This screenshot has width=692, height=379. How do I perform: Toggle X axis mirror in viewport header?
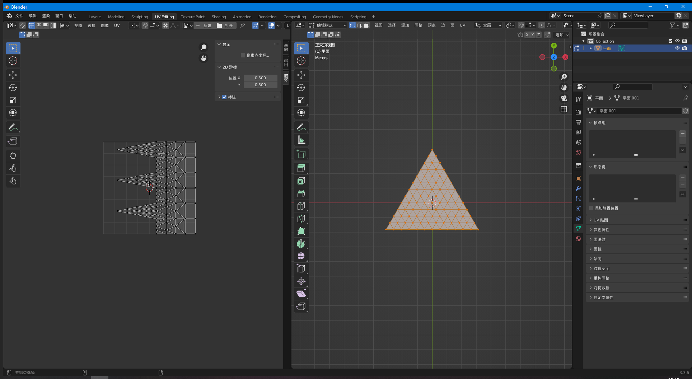pos(527,35)
